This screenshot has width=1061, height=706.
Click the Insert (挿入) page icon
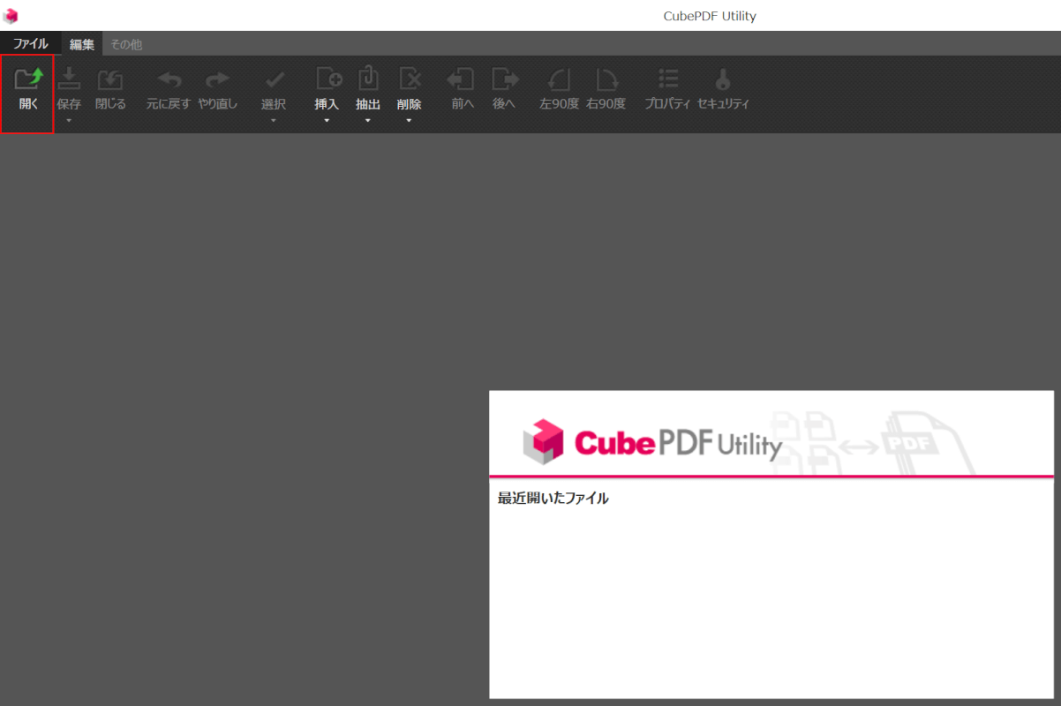(328, 79)
